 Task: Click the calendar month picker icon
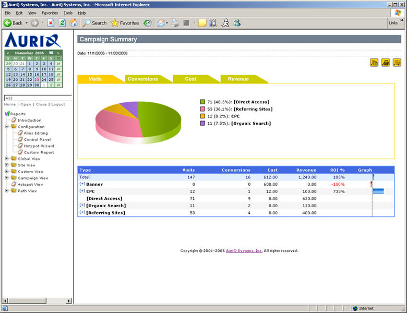pyautogui.click(x=51, y=53)
